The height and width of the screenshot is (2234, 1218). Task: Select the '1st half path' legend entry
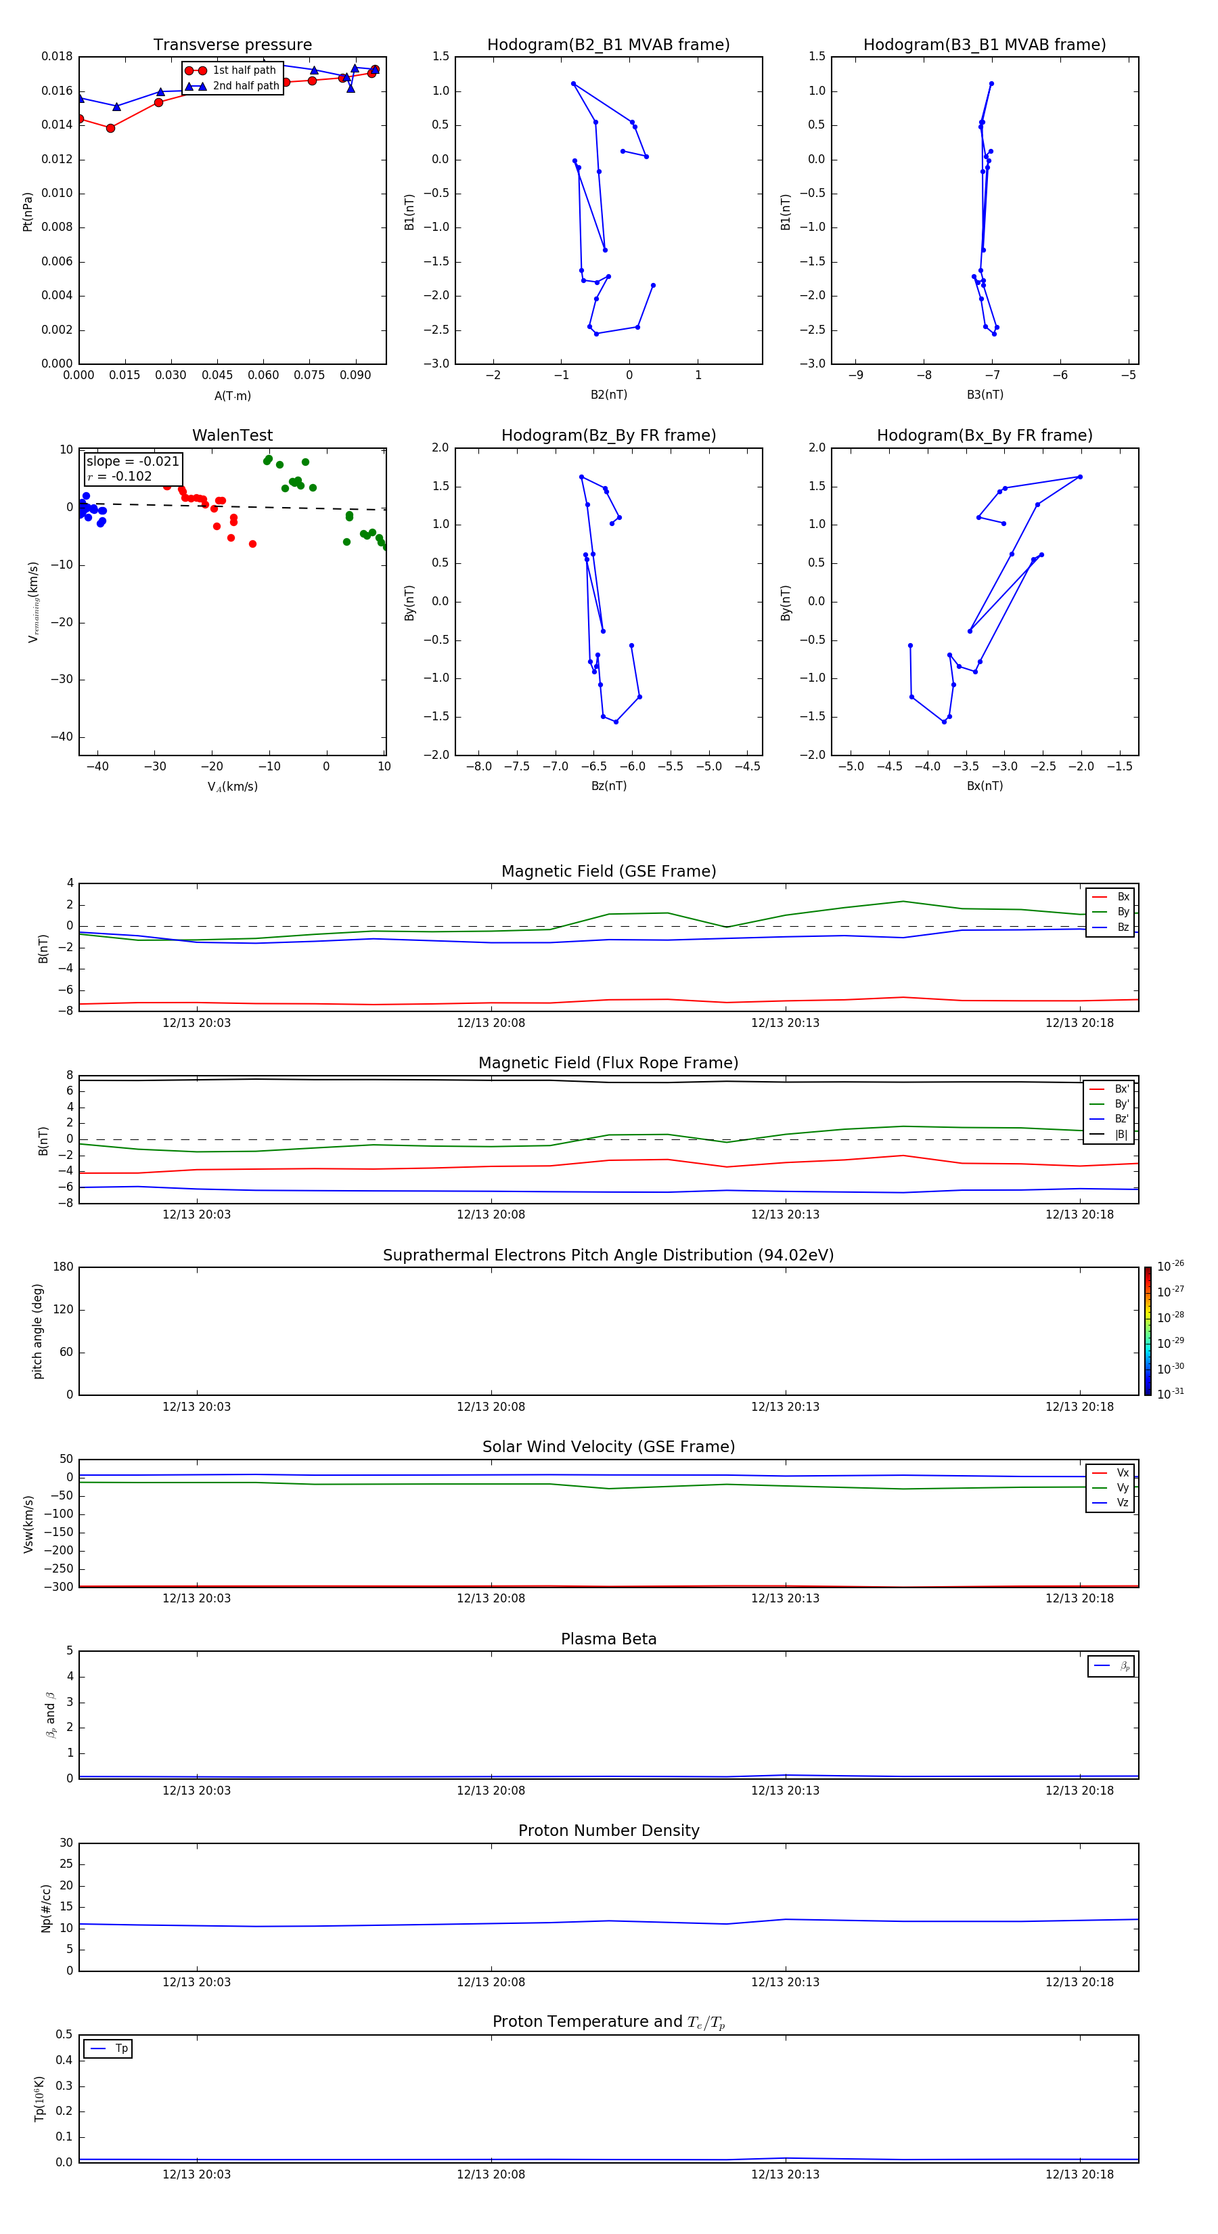tap(231, 70)
